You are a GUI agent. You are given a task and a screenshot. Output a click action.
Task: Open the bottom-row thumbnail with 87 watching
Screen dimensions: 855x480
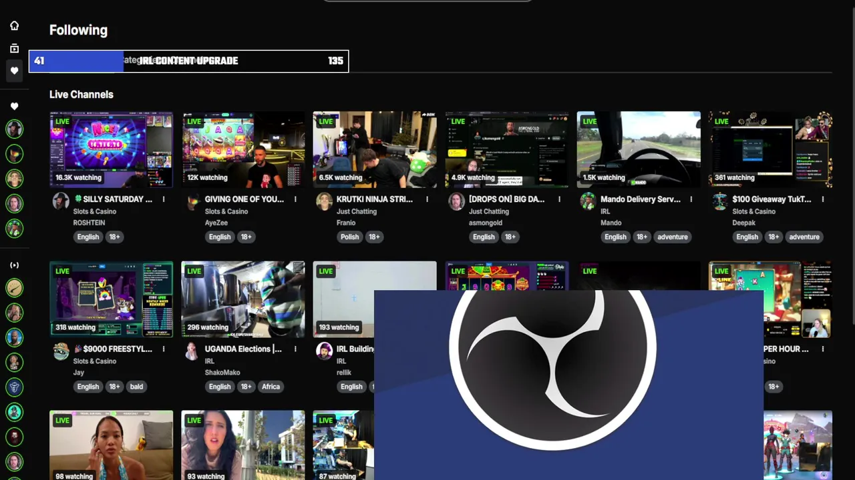pos(343,445)
